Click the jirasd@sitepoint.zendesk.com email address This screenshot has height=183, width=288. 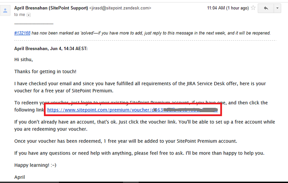120,8
